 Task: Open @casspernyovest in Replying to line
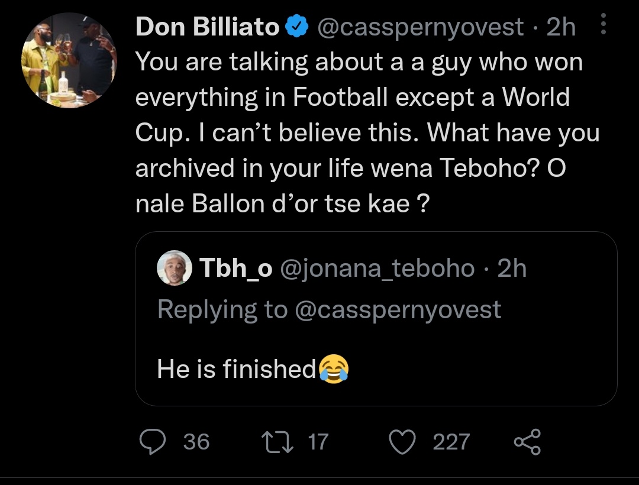pos(398,310)
